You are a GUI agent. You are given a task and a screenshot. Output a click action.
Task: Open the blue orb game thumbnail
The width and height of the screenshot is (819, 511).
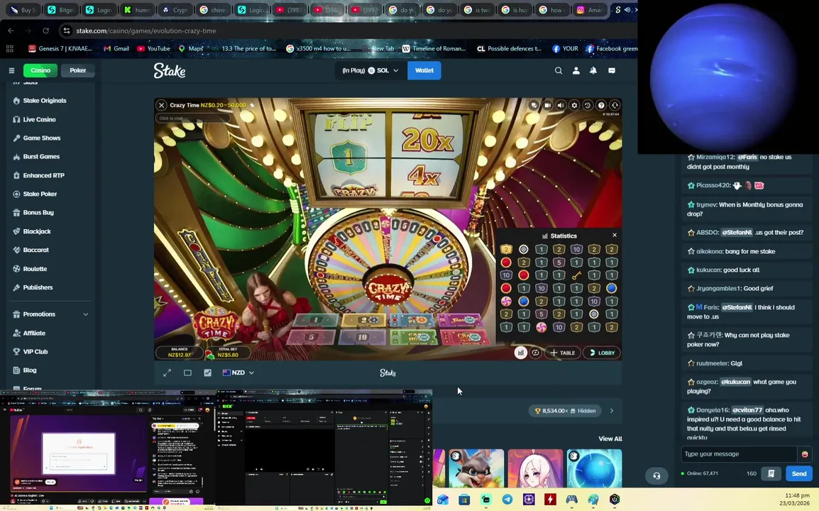(x=595, y=468)
